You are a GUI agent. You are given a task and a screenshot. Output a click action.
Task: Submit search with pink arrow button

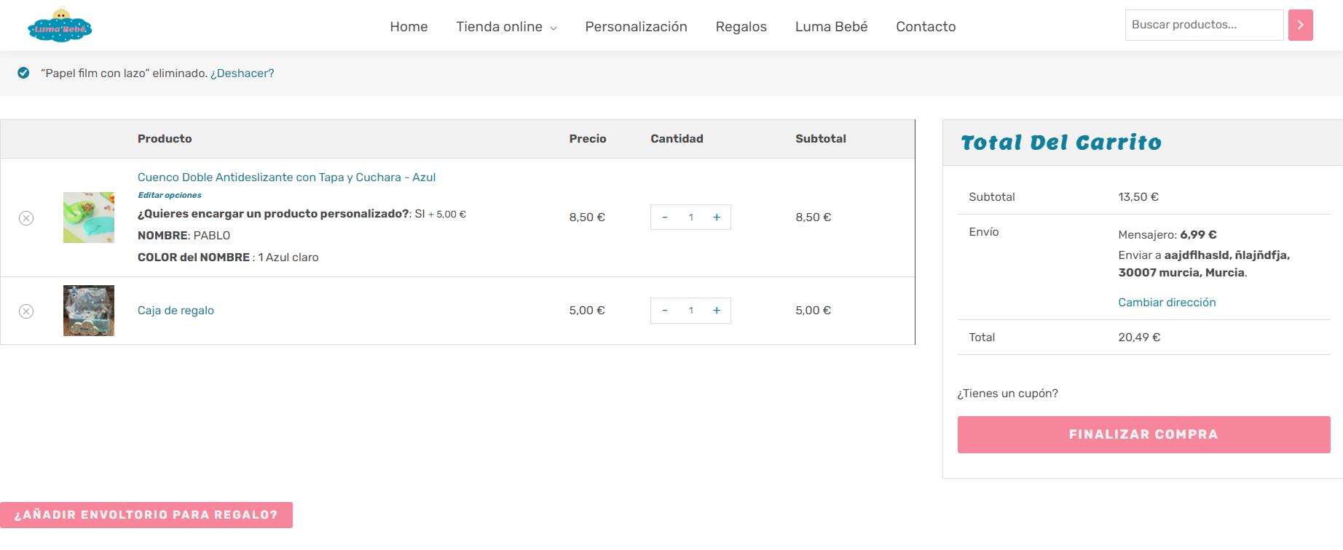click(x=1300, y=25)
